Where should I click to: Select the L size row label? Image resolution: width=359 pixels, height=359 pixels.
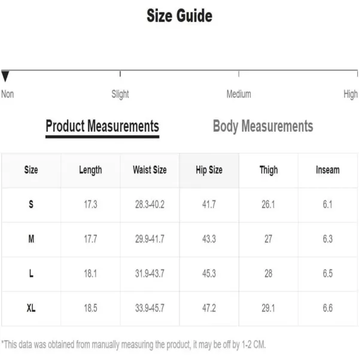point(31,273)
